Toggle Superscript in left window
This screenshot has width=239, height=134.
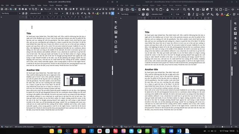coord(82,13)
